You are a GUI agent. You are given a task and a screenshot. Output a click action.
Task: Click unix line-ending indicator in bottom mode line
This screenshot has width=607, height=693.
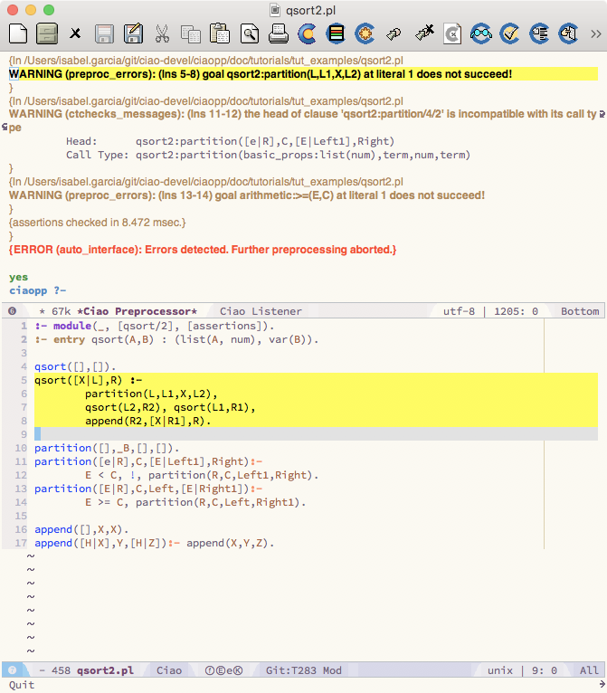click(500, 670)
